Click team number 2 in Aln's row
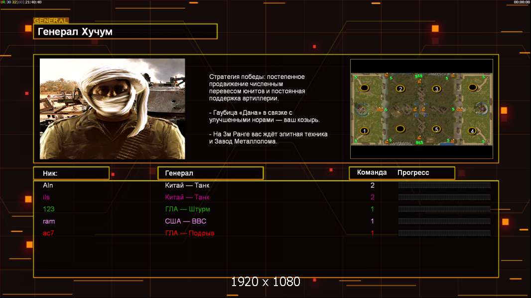The image size is (531, 298). tap(373, 185)
